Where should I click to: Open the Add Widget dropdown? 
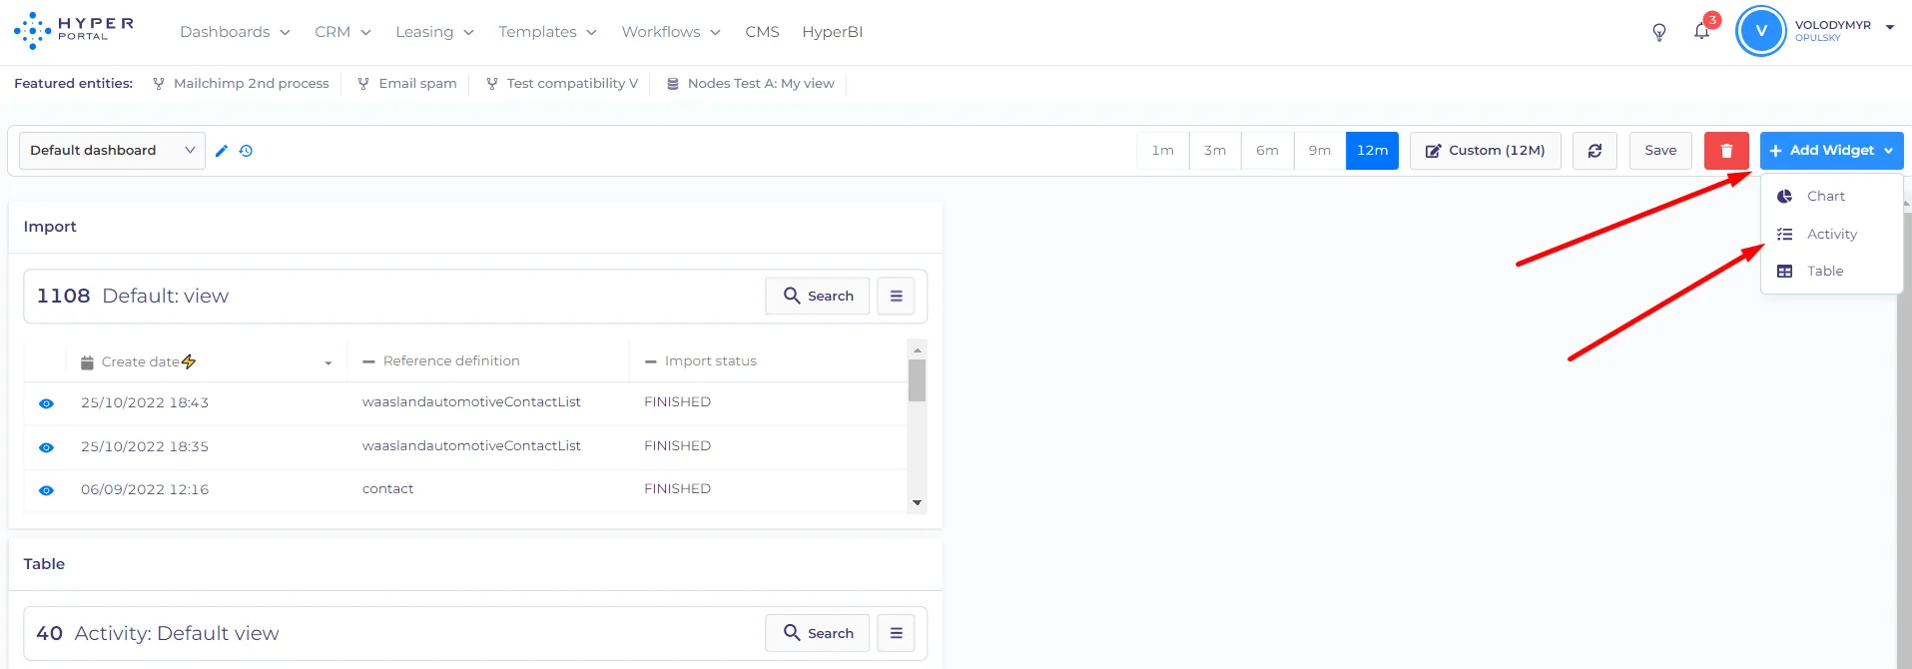point(1831,151)
